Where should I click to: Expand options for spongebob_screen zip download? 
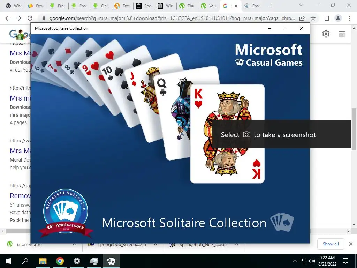[x=155, y=244]
